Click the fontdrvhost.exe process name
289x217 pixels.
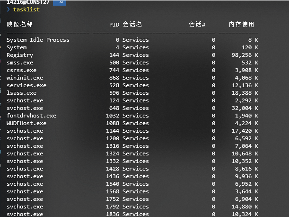pyautogui.click(x=32, y=116)
